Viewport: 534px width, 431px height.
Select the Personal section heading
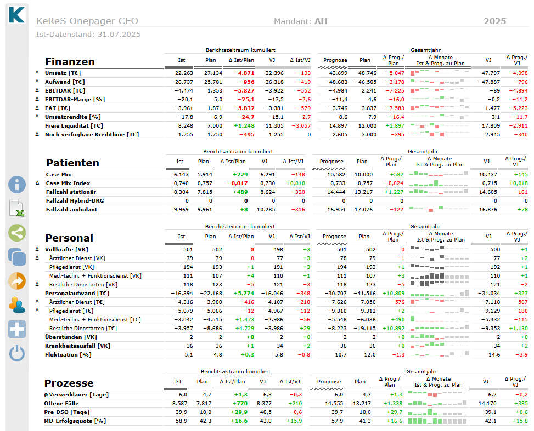[x=69, y=238]
